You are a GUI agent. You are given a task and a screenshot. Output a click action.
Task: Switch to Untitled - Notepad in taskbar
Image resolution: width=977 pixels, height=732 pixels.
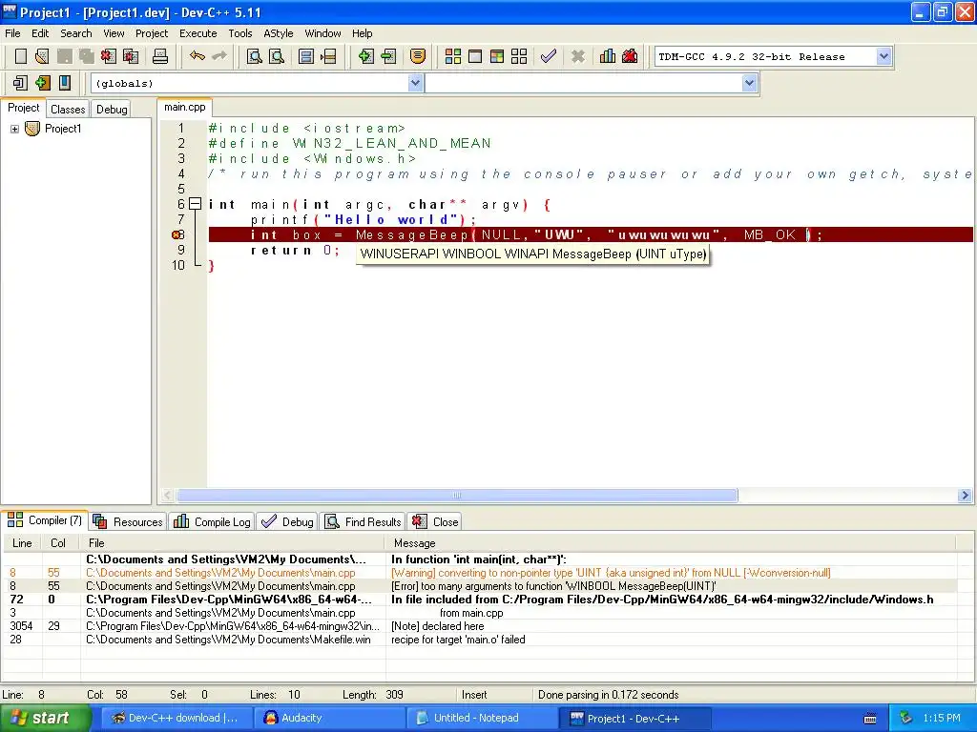click(482, 718)
